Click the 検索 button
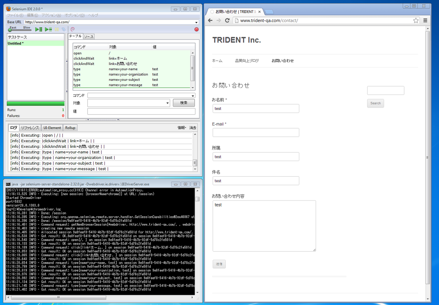The width and height of the screenshot is (439, 305). (183, 103)
